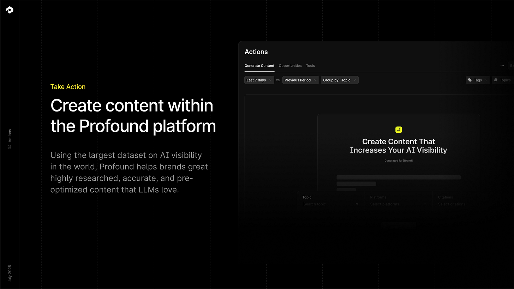Expand the Last 7 days dropdown

259,80
